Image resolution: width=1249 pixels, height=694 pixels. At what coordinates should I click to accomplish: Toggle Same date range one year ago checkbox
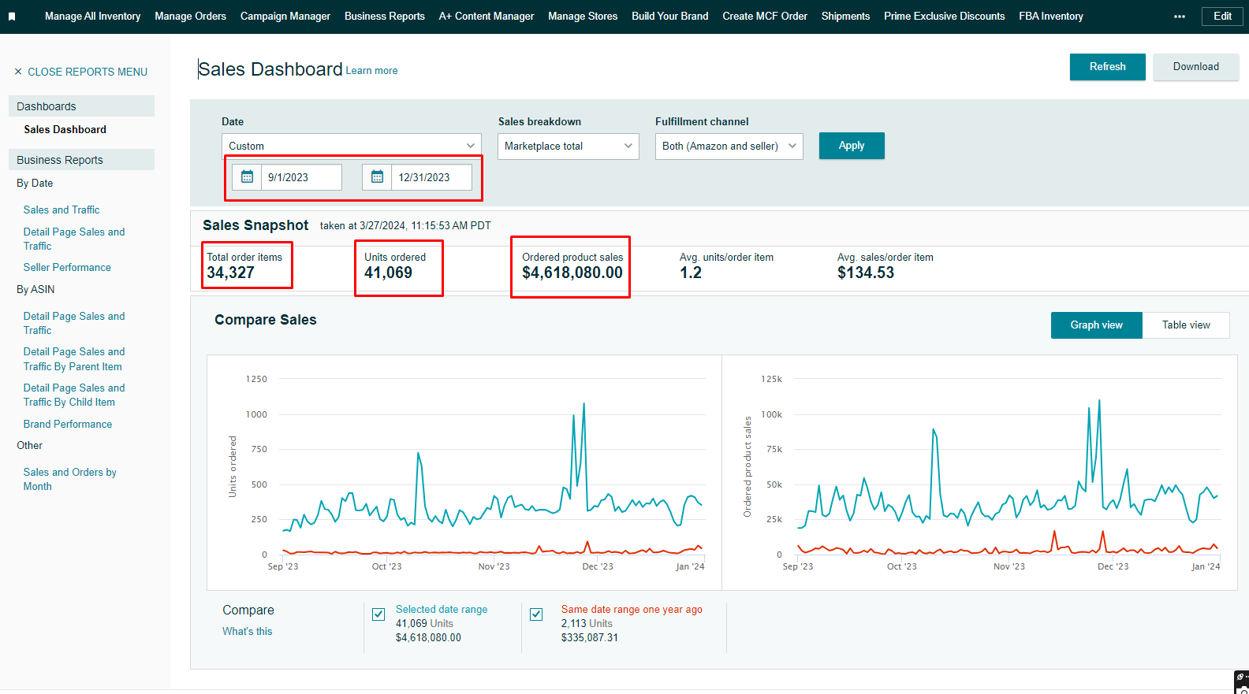(x=536, y=614)
